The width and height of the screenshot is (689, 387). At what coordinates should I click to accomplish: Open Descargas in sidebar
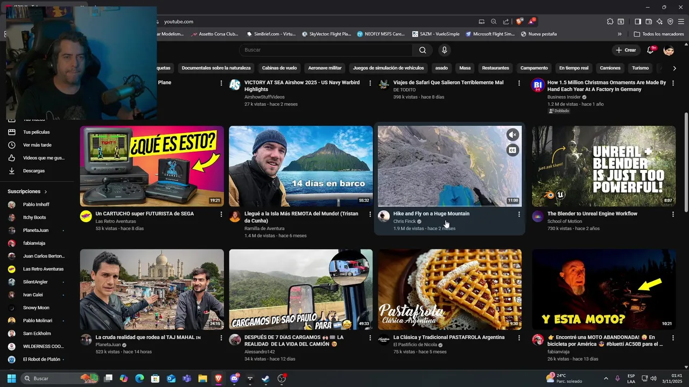33,171
